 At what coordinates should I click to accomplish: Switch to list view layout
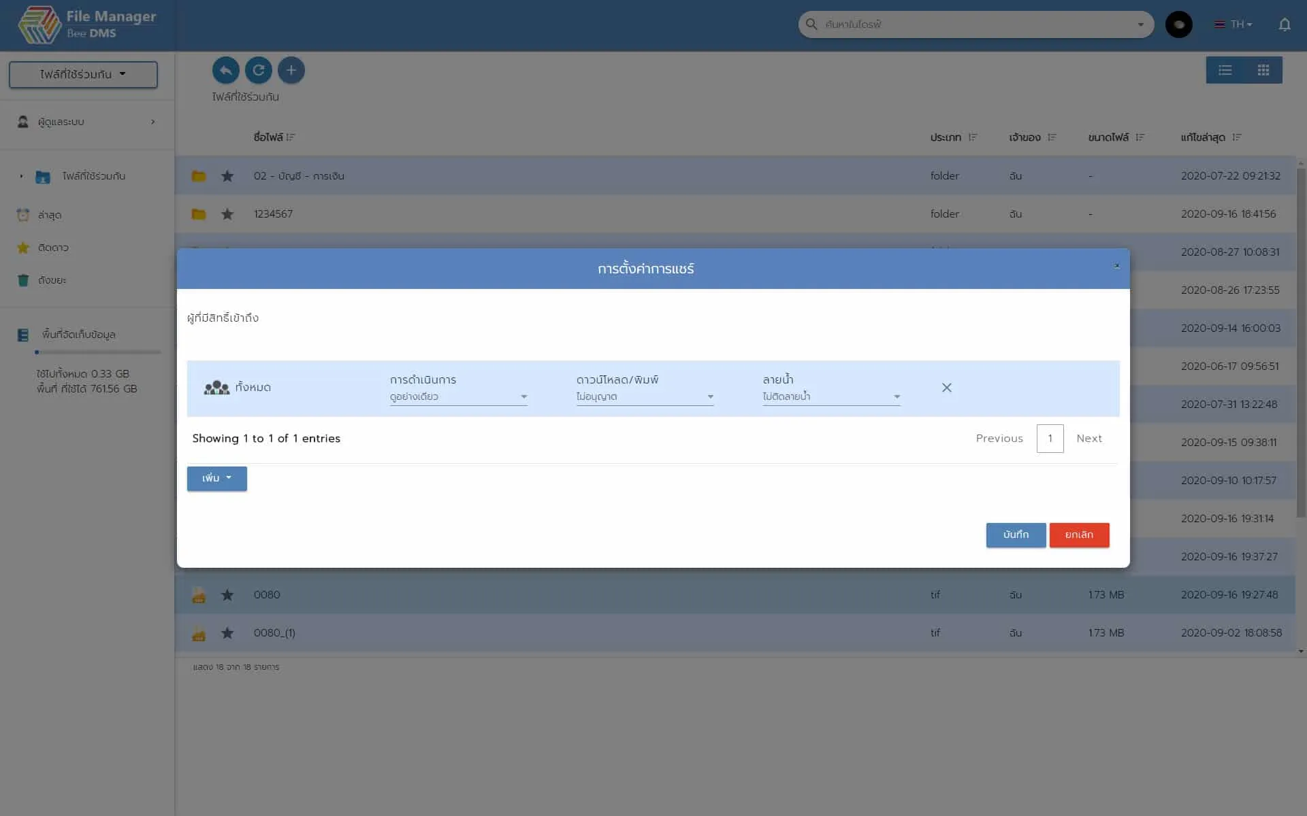(1225, 70)
